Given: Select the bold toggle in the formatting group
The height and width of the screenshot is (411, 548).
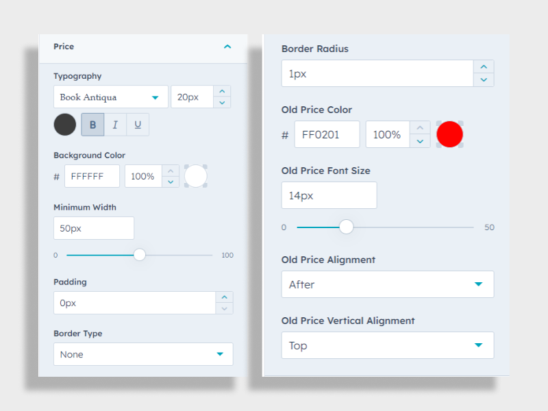Looking at the screenshot, I should pos(92,124).
